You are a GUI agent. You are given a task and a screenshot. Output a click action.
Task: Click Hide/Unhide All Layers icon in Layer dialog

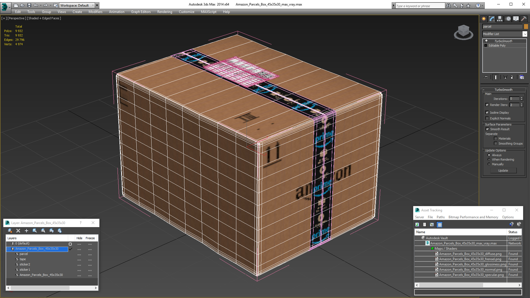(x=51, y=231)
